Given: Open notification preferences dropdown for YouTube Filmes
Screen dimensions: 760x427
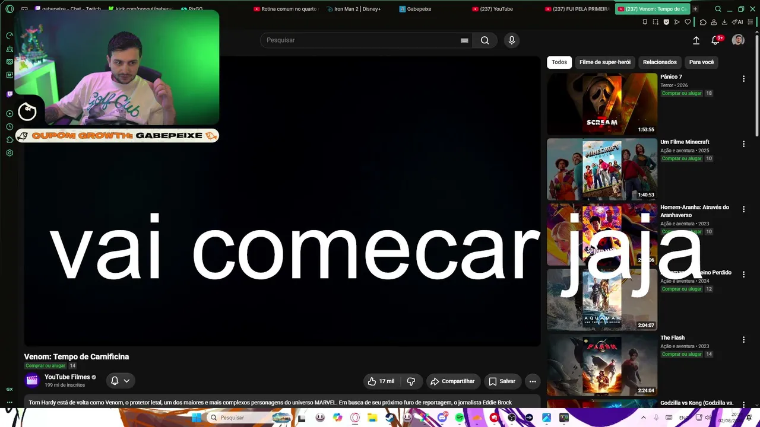Looking at the screenshot, I should pyautogui.click(x=120, y=381).
